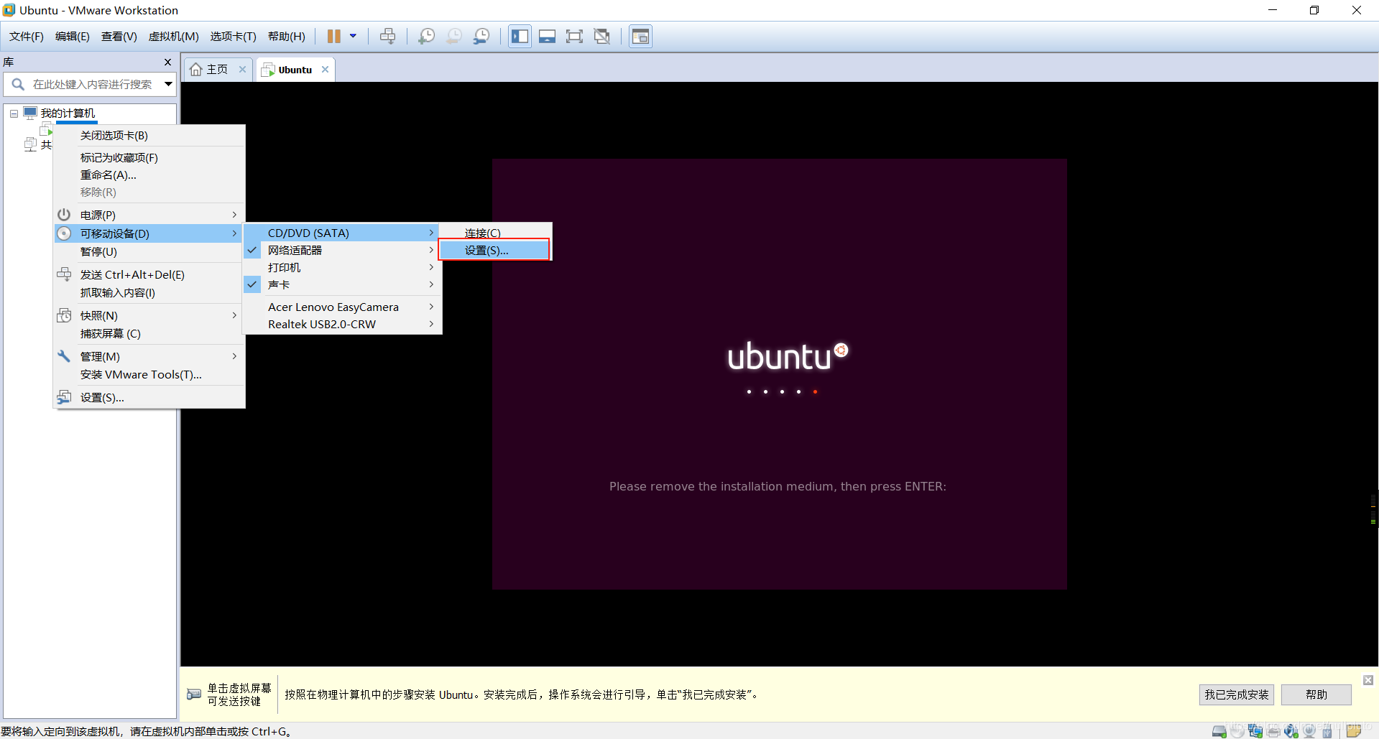The height and width of the screenshot is (739, 1379).
Task: Click the console view toolbar icon
Action: coord(640,36)
